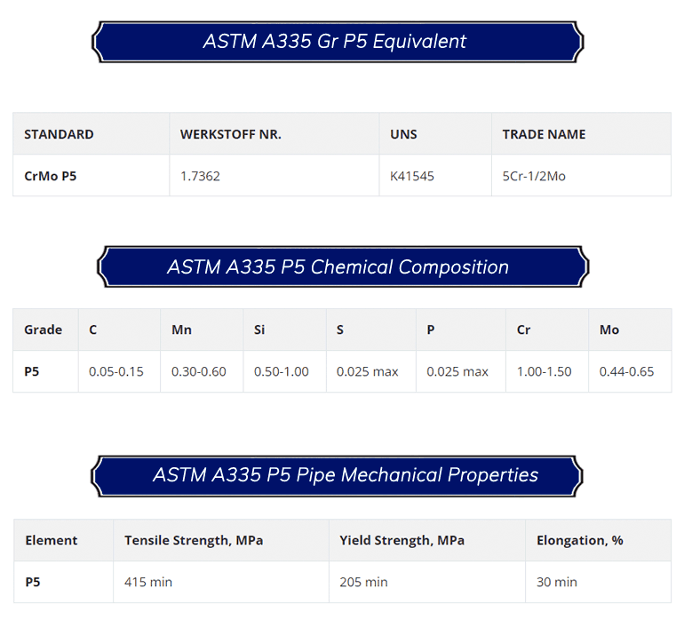Click the ASTM A335 P5 Chemical Composition banner
The image size is (684, 620).
[341, 267]
